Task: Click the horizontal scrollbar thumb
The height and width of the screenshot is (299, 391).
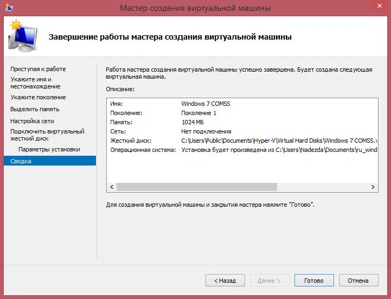Action: click(196, 187)
